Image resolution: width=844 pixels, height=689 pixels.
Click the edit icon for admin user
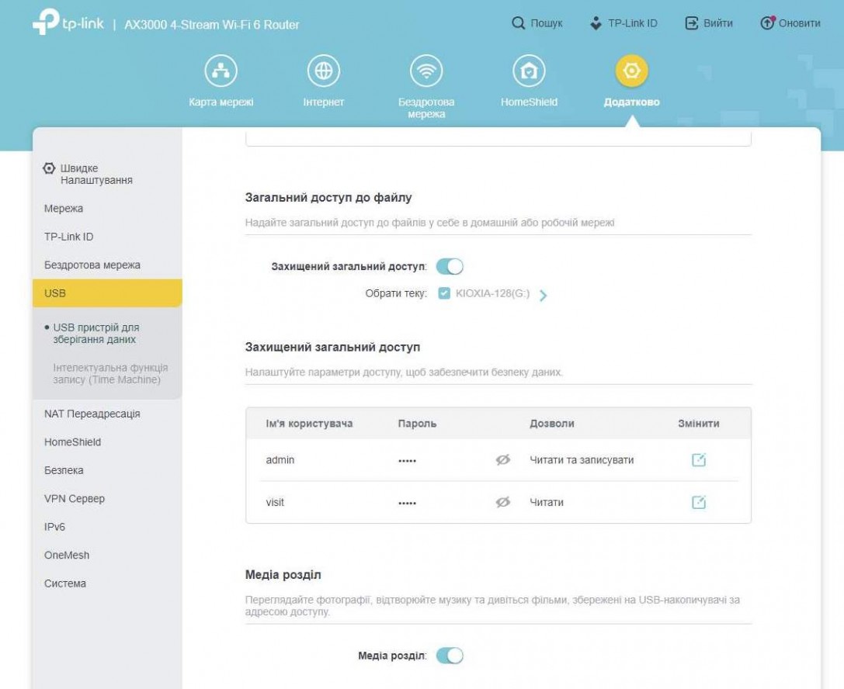point(699,460)
